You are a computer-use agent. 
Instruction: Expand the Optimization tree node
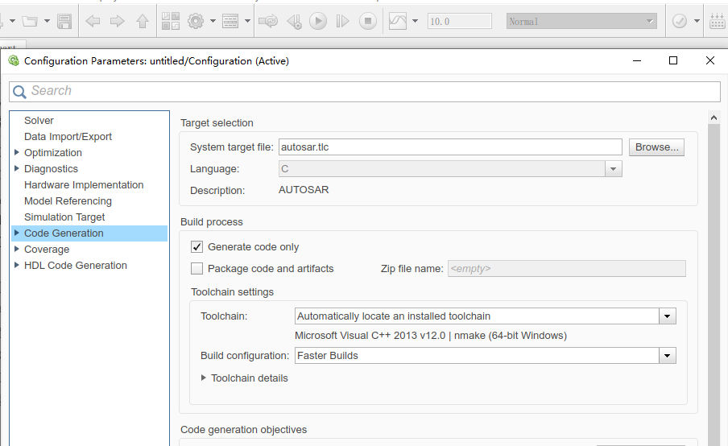click(17, 153)
